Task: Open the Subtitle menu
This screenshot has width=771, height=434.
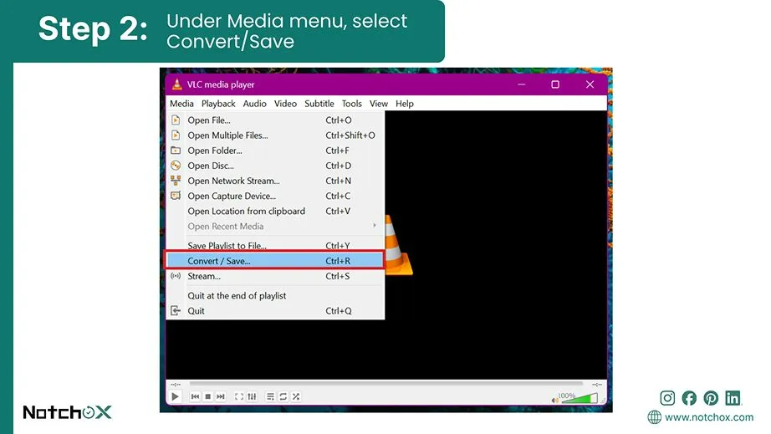Action: coord(319,104)
